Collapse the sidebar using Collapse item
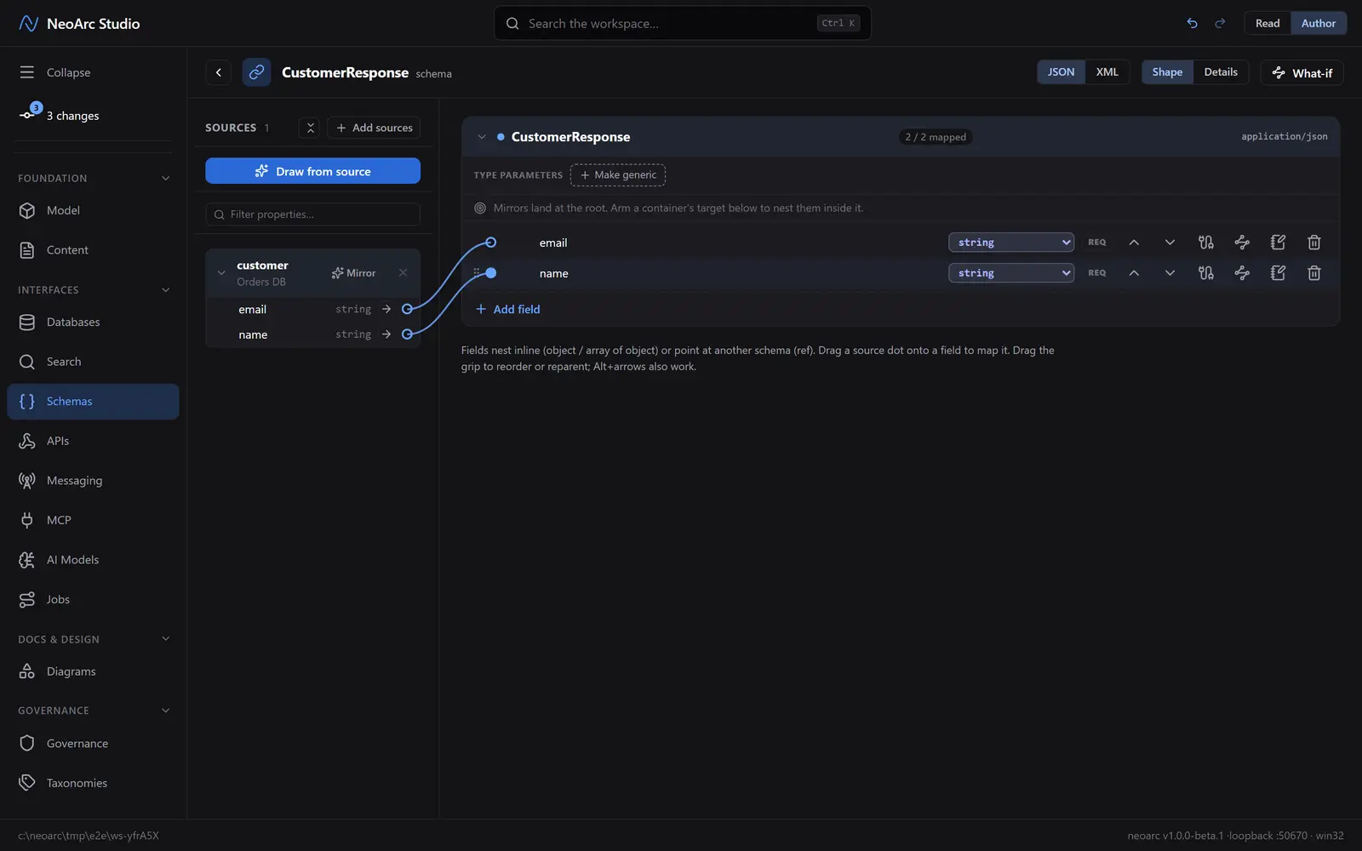Viewport: 1362px width, 851px height. coord(94,72)
